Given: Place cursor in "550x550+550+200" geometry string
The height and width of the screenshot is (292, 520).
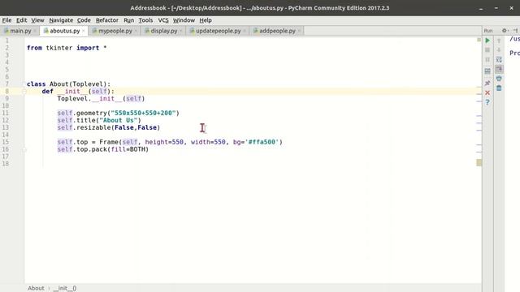Looking at the screenshot, I should [143, 114].
